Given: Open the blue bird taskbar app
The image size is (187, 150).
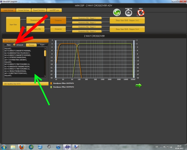Looking at the screenshot, I should (40, 147).
